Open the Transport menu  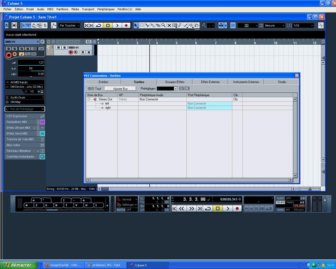(x=88, y=9)
